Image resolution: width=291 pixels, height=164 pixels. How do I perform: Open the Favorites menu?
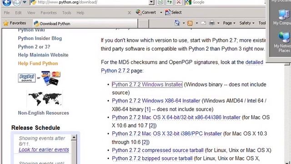coord(49,13)
